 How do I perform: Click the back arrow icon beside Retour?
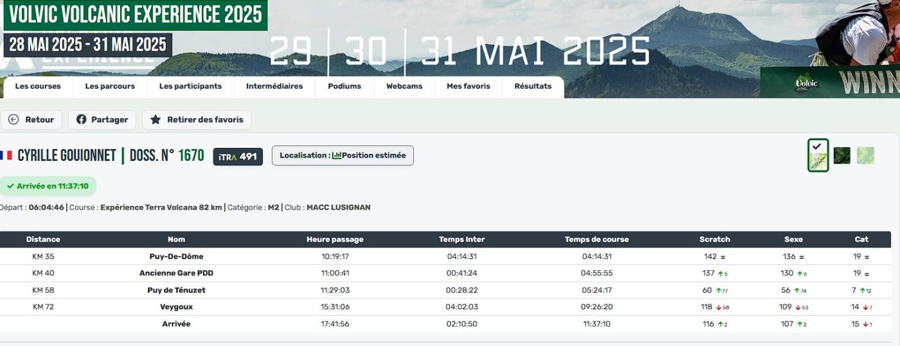(x=14, y=120)
